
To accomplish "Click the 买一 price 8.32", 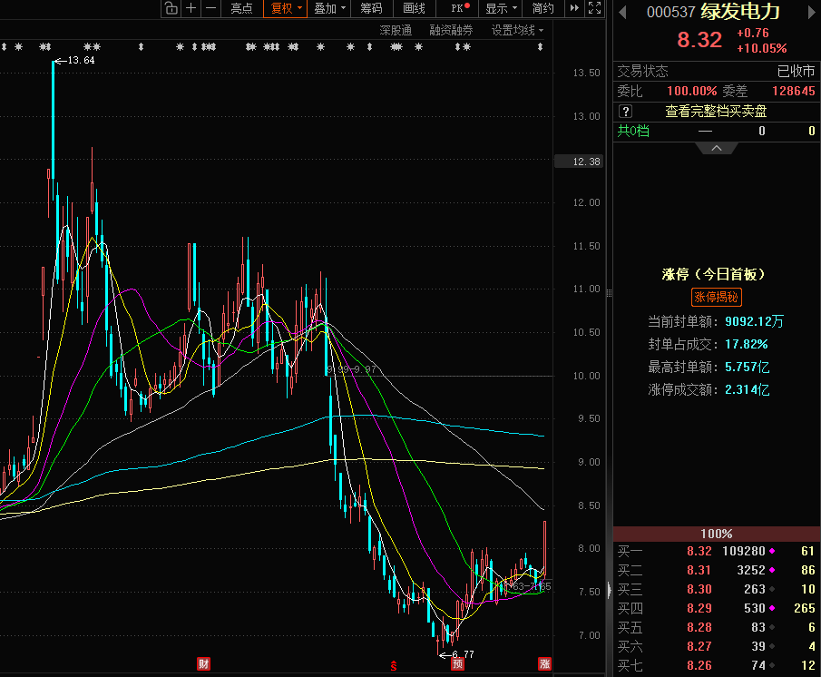I will [x=699, y=552].
